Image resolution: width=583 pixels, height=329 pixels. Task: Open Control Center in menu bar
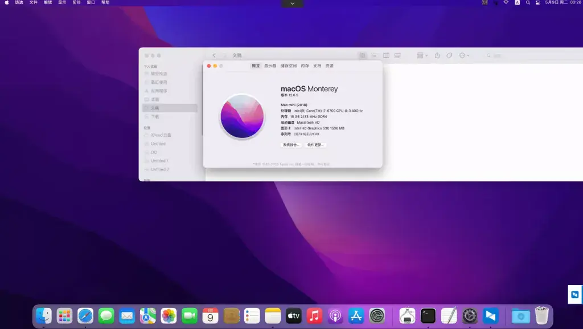(x=537, y=2)
